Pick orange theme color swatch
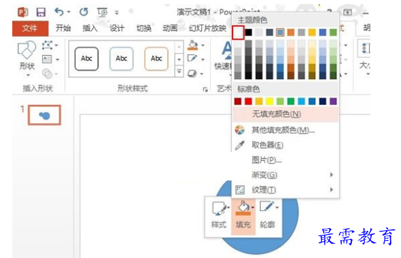The width and height of the screenshot is (401, 258). pos(291,33)
